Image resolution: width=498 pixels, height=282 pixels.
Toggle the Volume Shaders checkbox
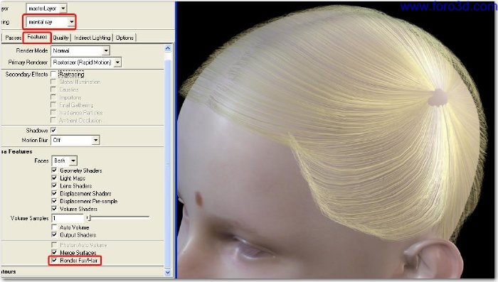pos(54,209)
